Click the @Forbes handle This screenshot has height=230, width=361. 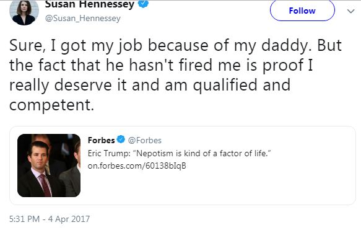pos(145,140)
